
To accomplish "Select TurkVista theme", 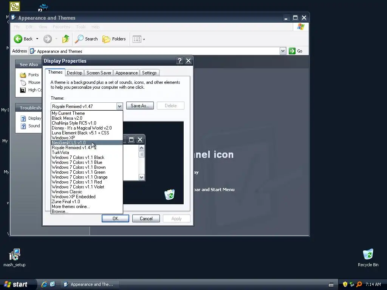I will tap(87, 153).
